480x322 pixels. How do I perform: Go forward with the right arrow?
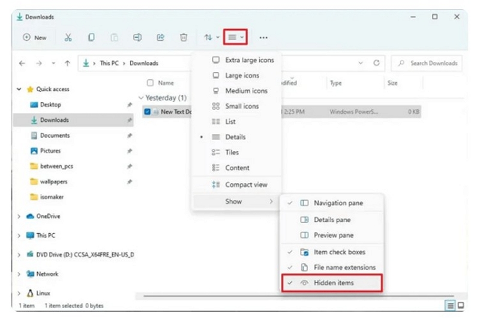tap(39, 64)
